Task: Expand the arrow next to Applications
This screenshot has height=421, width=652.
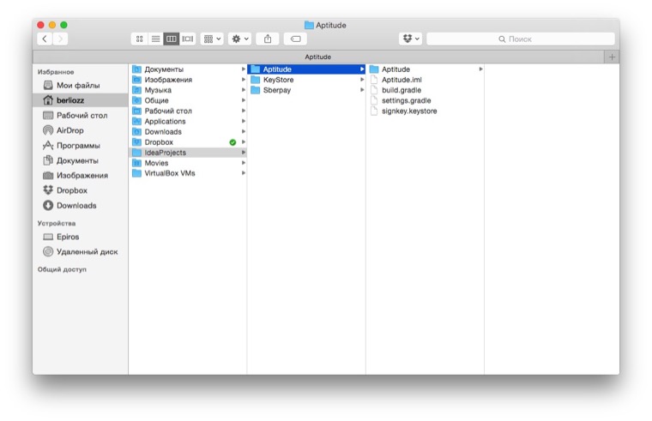Action: click(244, 122)
